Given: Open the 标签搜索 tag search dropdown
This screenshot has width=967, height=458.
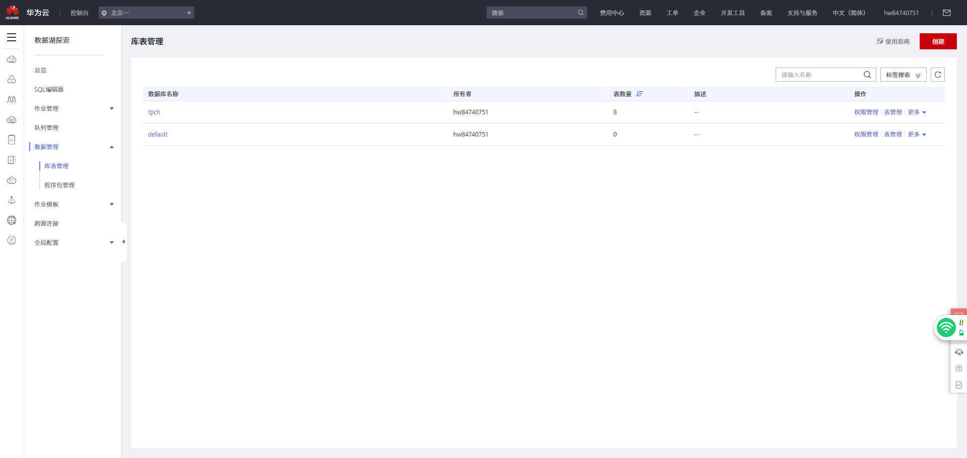Looking at the screenshot, I should click(x=904, y=75).
